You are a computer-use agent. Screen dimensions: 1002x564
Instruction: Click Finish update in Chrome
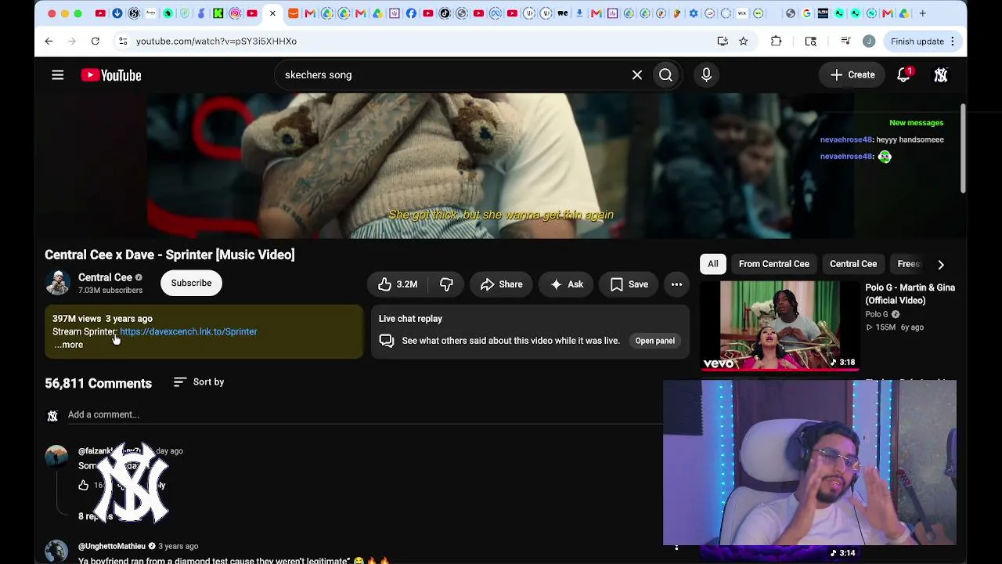(x=917, y=42)
